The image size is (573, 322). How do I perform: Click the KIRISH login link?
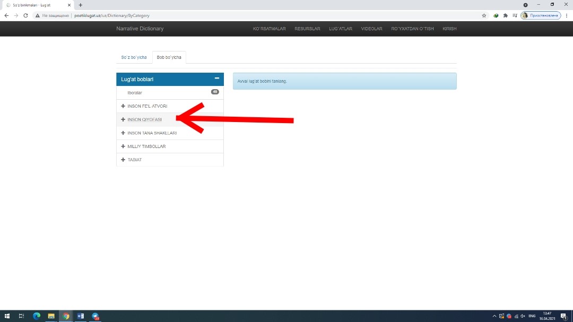click(x=449, y=29)
